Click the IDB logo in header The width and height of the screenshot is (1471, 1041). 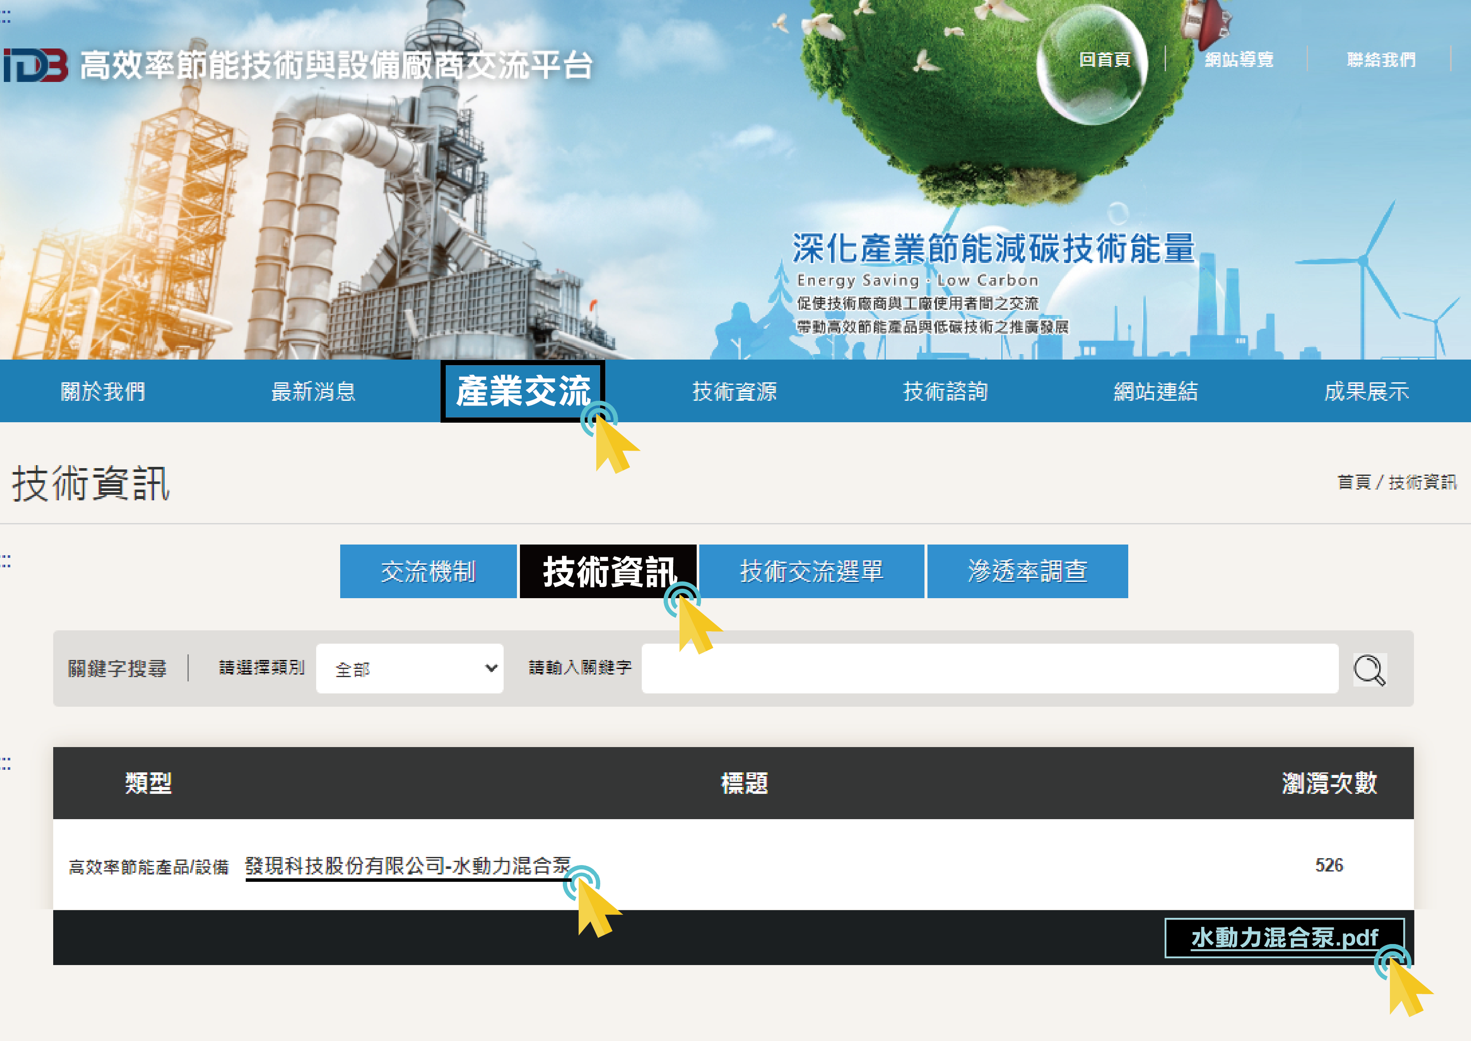36,65
